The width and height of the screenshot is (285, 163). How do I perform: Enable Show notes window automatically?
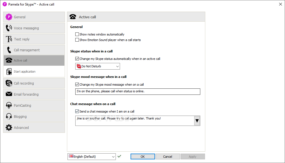[77, 34]
